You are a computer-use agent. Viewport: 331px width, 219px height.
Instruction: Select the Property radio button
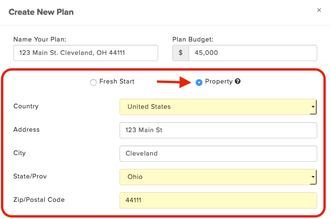pyautogui.click(x=199, y=82)
